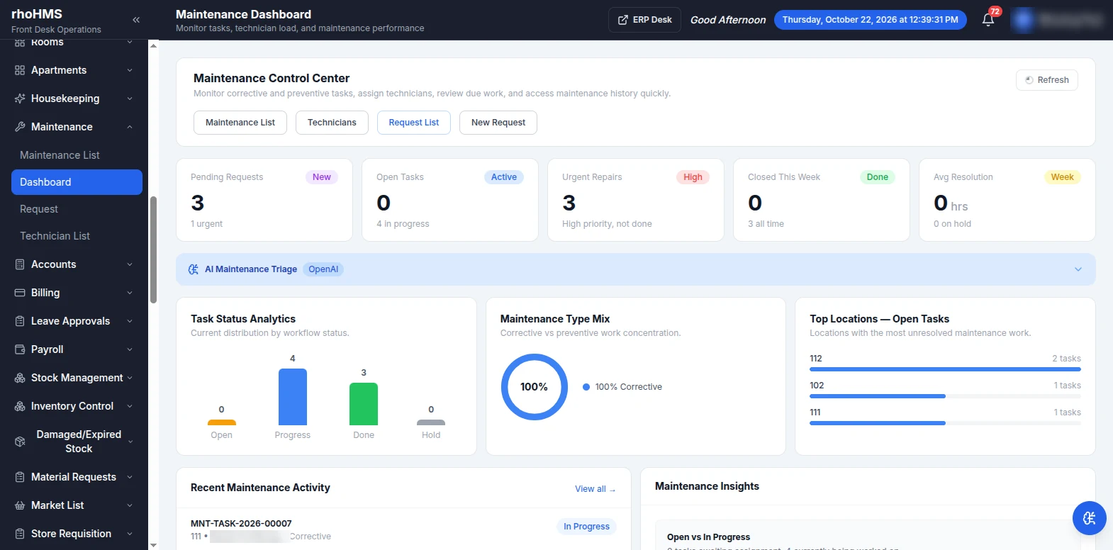Expand the Housekeeping menu chevron
1113x550 pixels.
(130, 99)
